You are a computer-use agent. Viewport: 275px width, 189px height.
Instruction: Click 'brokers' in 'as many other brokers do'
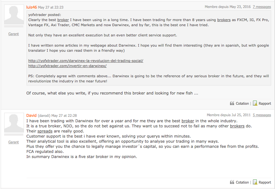(x=237, y=126)
